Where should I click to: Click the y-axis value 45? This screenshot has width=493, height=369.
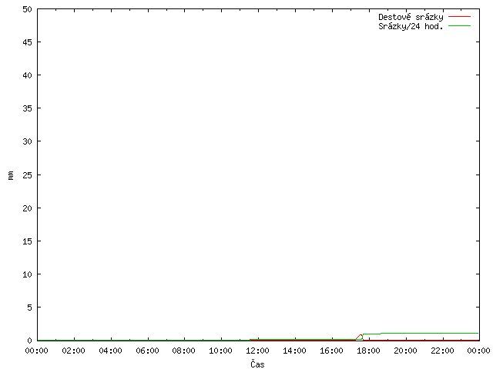(x=28, y=42)
